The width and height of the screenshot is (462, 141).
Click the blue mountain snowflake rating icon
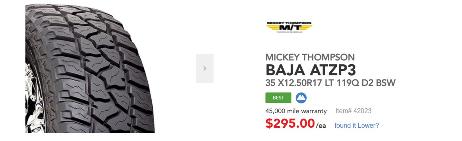pyautogui.click(x=301, y=98)
